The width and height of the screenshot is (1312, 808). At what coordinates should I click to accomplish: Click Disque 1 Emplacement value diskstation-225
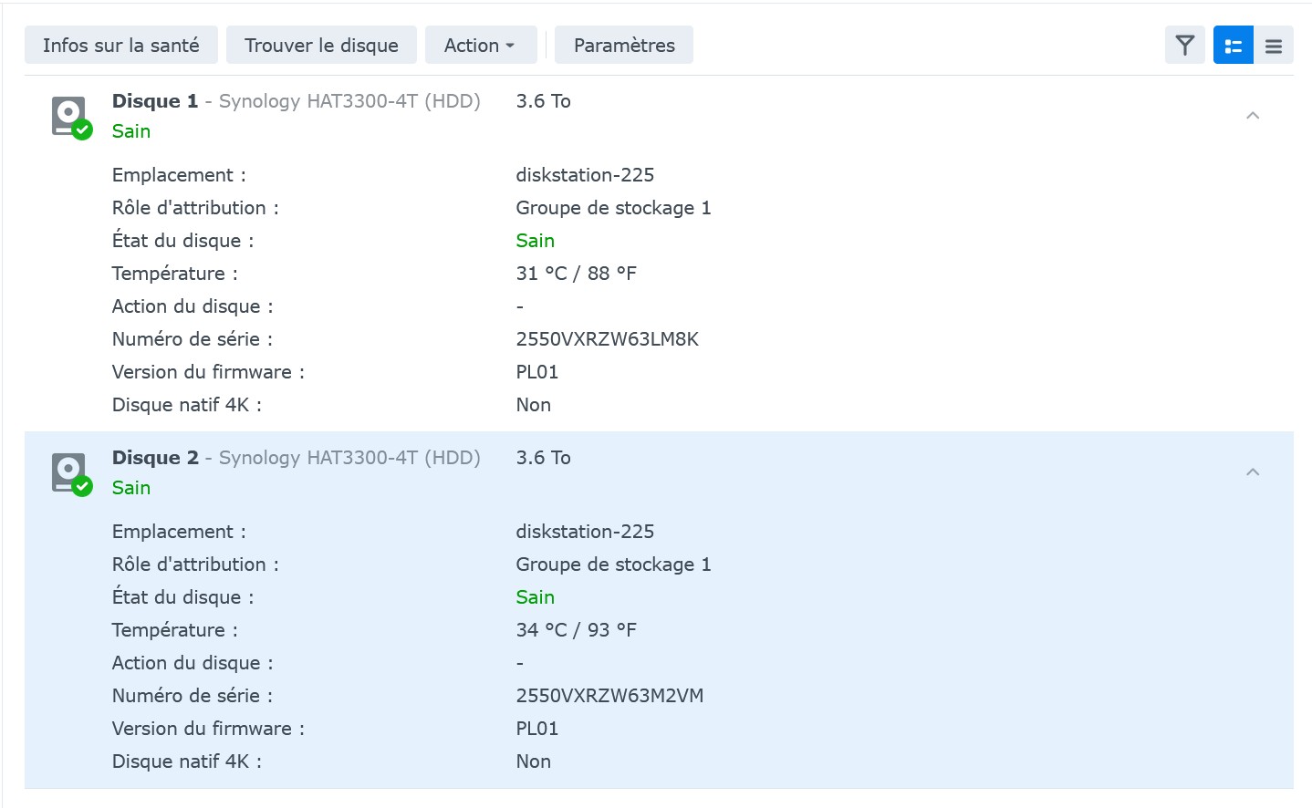(x=586, y=175)
